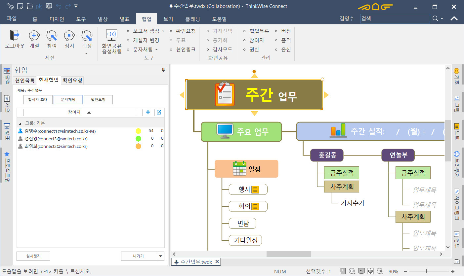Switch to the 홈 ribbon tab
The height and width of the screenshot is (276, 464).
pyautogui.click(x=35, y=19)
